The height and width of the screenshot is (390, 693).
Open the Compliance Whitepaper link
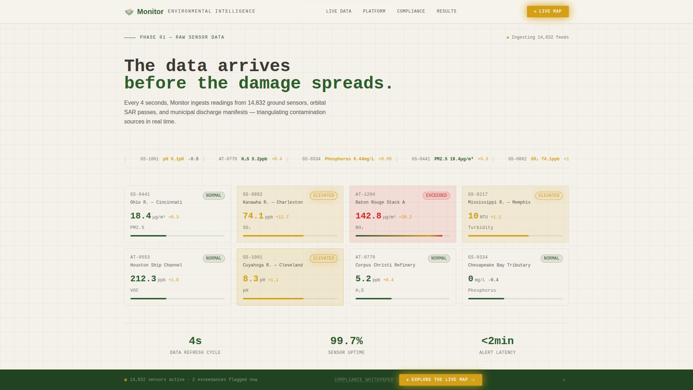(x=364, y=380)
